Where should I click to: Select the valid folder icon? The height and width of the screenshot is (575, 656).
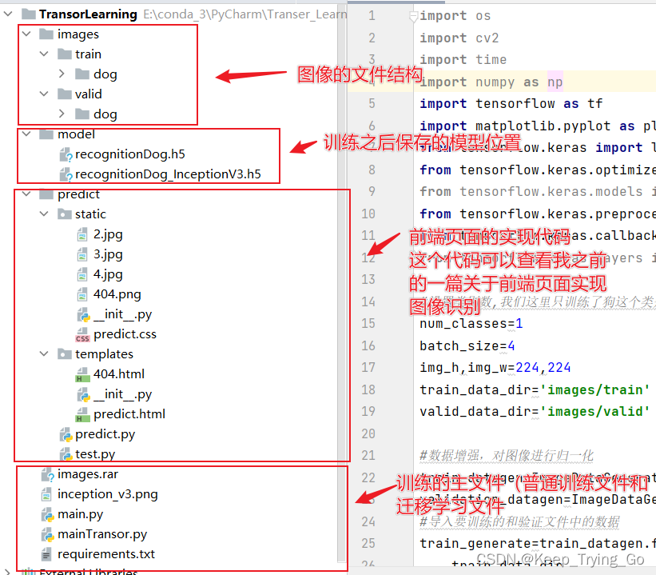click(x=64, y=94)
